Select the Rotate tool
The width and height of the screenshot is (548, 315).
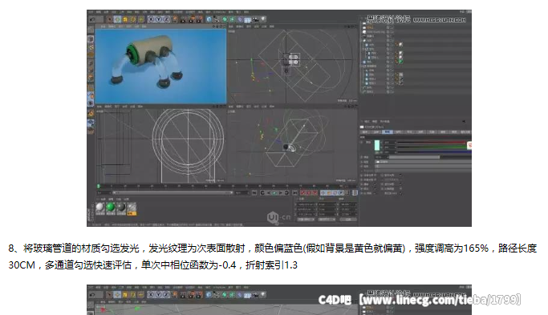click(x=133, y=19)
